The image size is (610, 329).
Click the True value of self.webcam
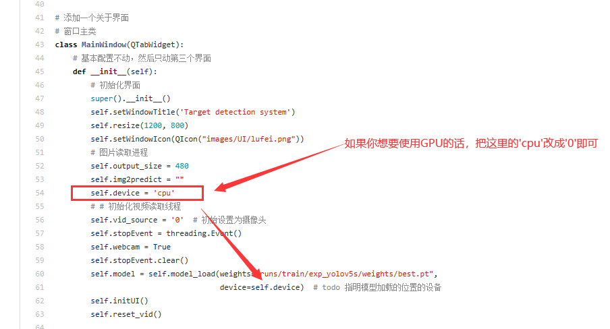tap(162, 247)
